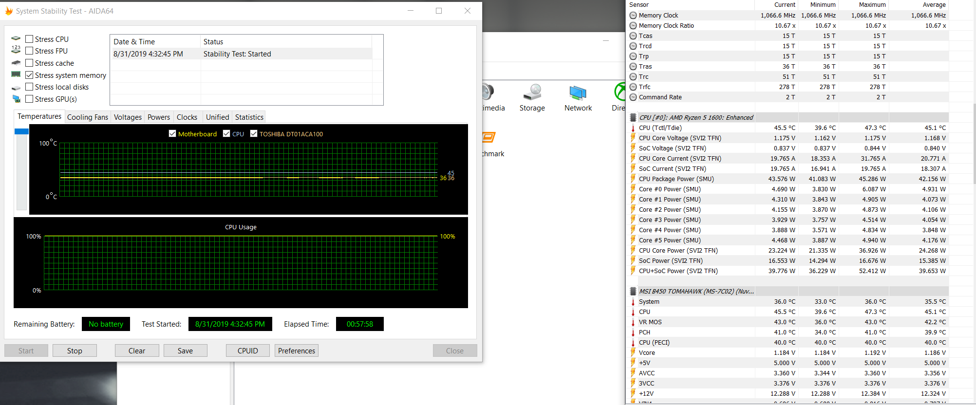
Task: Open the Preferences dialog
Action: coord(296,350)
